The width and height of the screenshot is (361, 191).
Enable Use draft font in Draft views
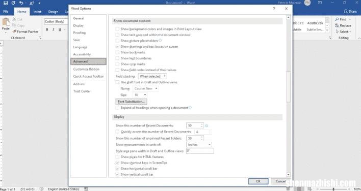pos(117,82)
